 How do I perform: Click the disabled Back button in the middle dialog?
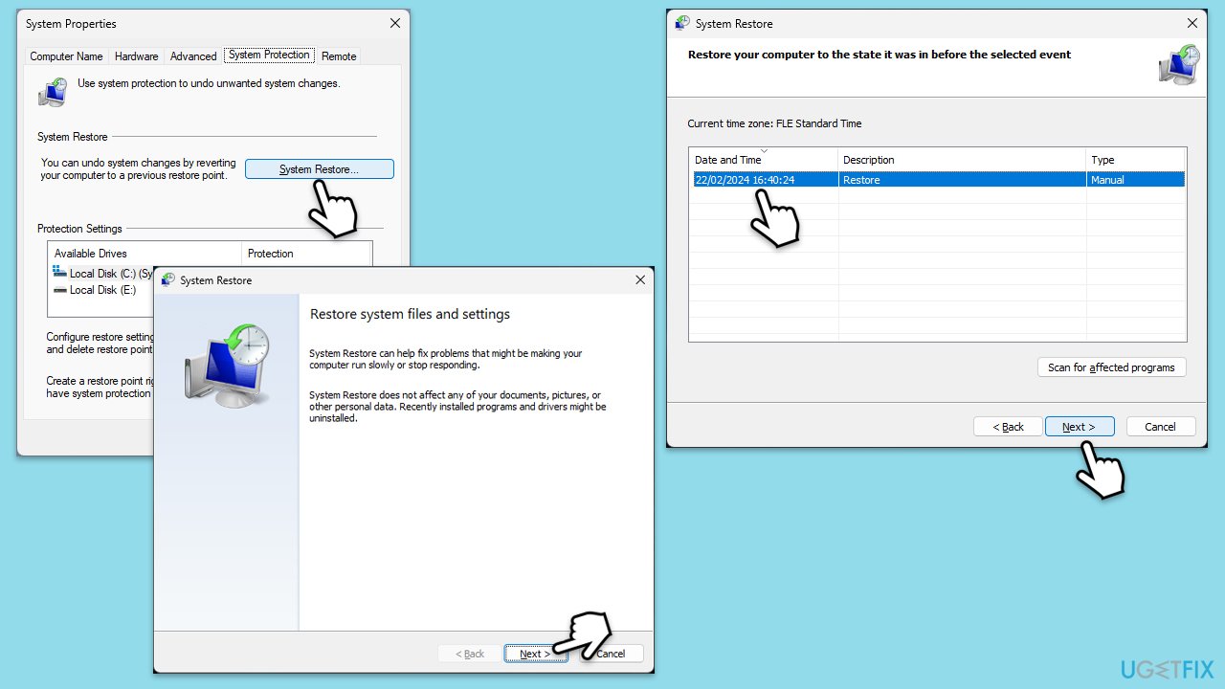coord(469,654)
